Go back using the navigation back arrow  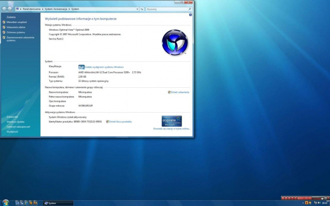pyautogui.click(x=4, y=9)
